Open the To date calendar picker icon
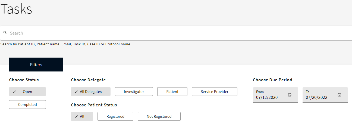The image size is (352, 128). point(339,95)
